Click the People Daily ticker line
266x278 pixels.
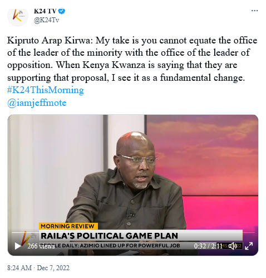point(110,246)
